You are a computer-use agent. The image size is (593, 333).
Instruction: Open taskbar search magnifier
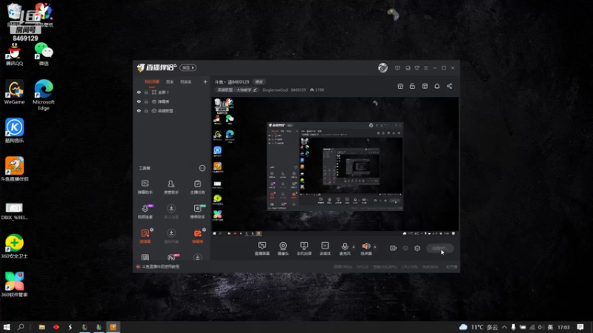coord(21,327)
